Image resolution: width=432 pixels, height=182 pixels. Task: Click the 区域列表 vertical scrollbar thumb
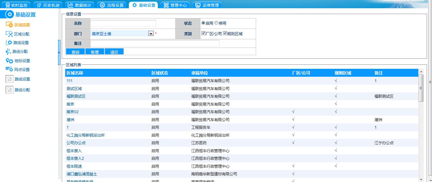(x=421, y=88)
